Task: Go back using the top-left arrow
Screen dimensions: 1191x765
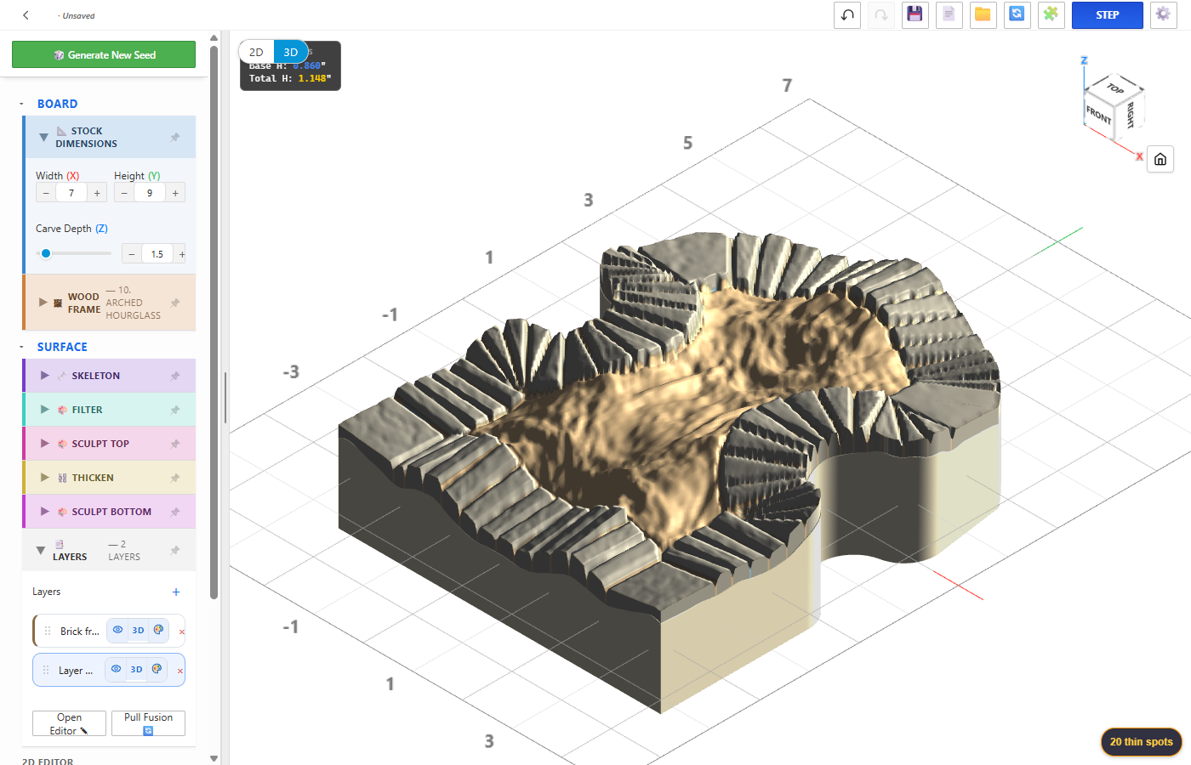Action: 26,15
